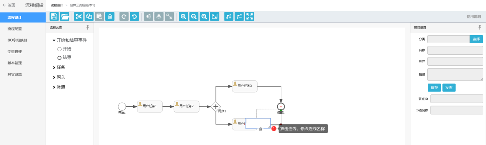Viewport: 486px width, 145px height.
Task: Click the zoom to actual size icon
Action: click(x=204, y=16)
